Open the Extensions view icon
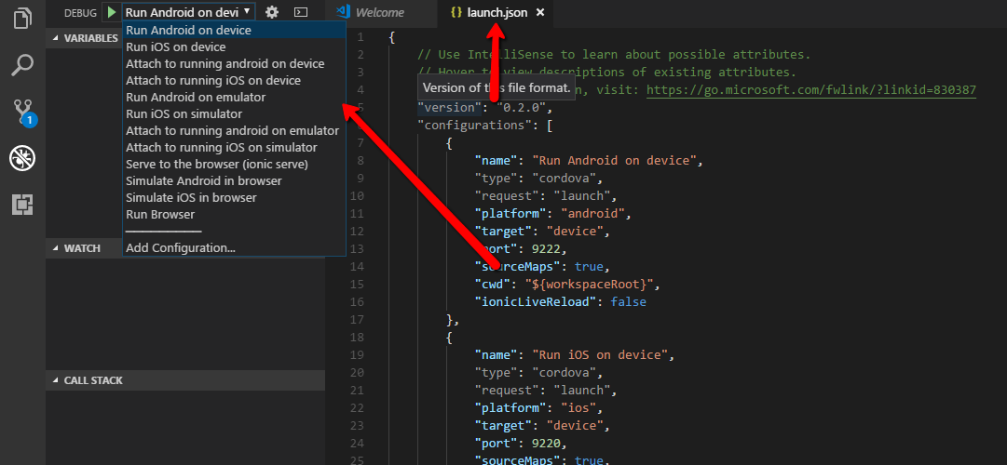1007x465 pixels. (x=22, y=205)
